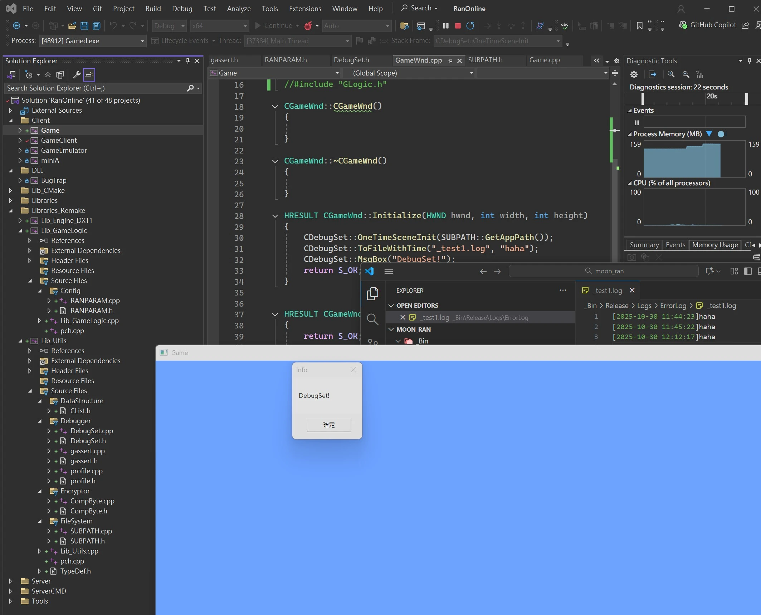Toggle Preview Selected Items in Solution Explorer

(89, 75)
